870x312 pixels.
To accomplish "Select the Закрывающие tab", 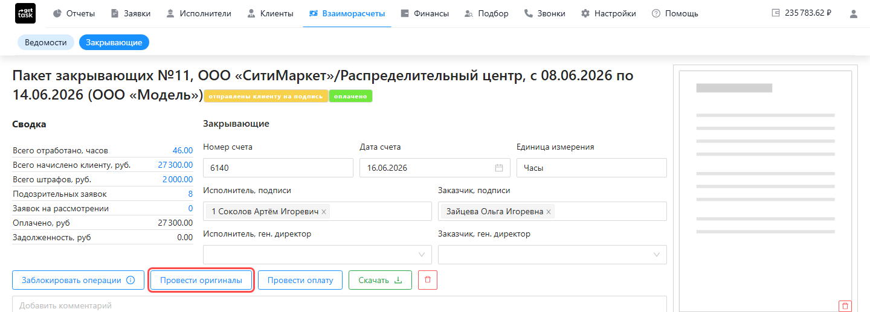I will [x=114, y=42].
